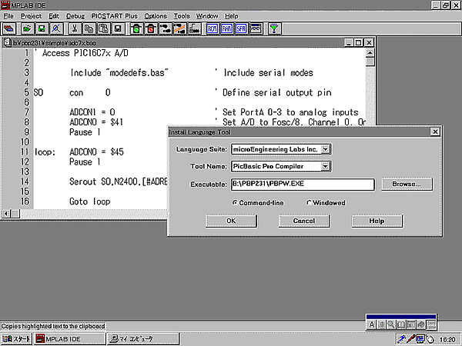Open the Project menu
462x346 pixels.
32,15
